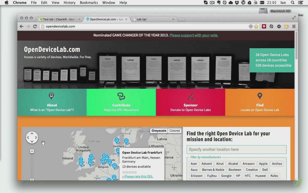308x193 pixels.
Task: Click the map zoom slider track
Action: tap(32, 166)
